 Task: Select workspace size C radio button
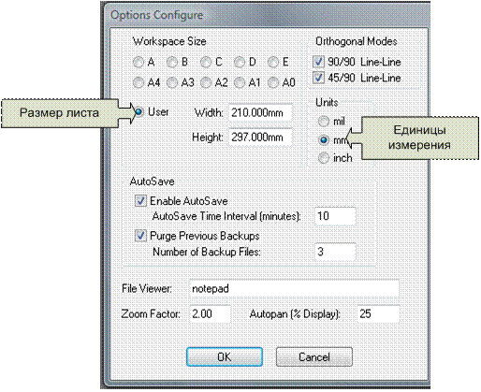[x=206, y=63]
